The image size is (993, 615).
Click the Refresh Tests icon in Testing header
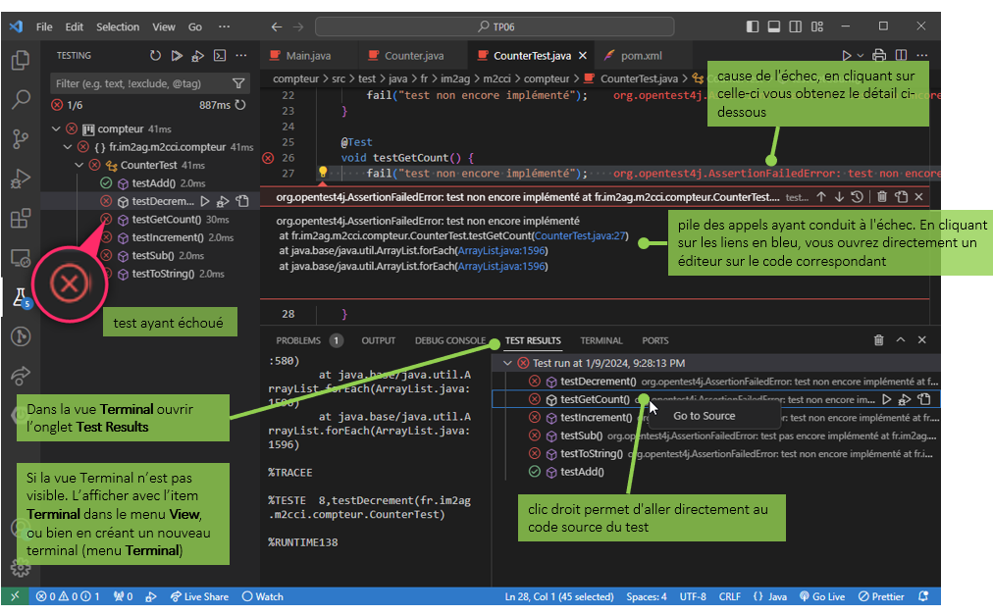(155, 56)
